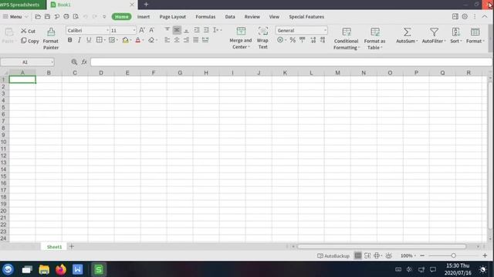This screenshot has height=277, width=494.
Task: Decrease font size with smaller A icon
Action: [x=151, y=30]
